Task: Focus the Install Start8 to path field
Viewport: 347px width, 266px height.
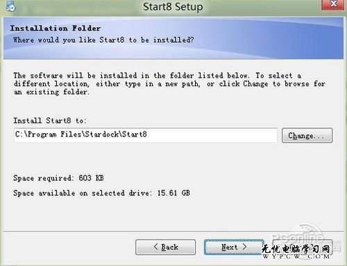Action: [146, 135]
